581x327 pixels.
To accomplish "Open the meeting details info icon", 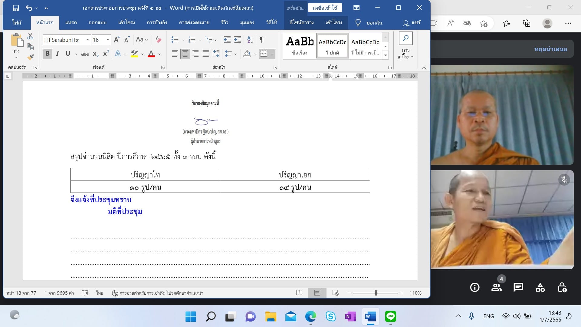I will [x=474, y=287].
